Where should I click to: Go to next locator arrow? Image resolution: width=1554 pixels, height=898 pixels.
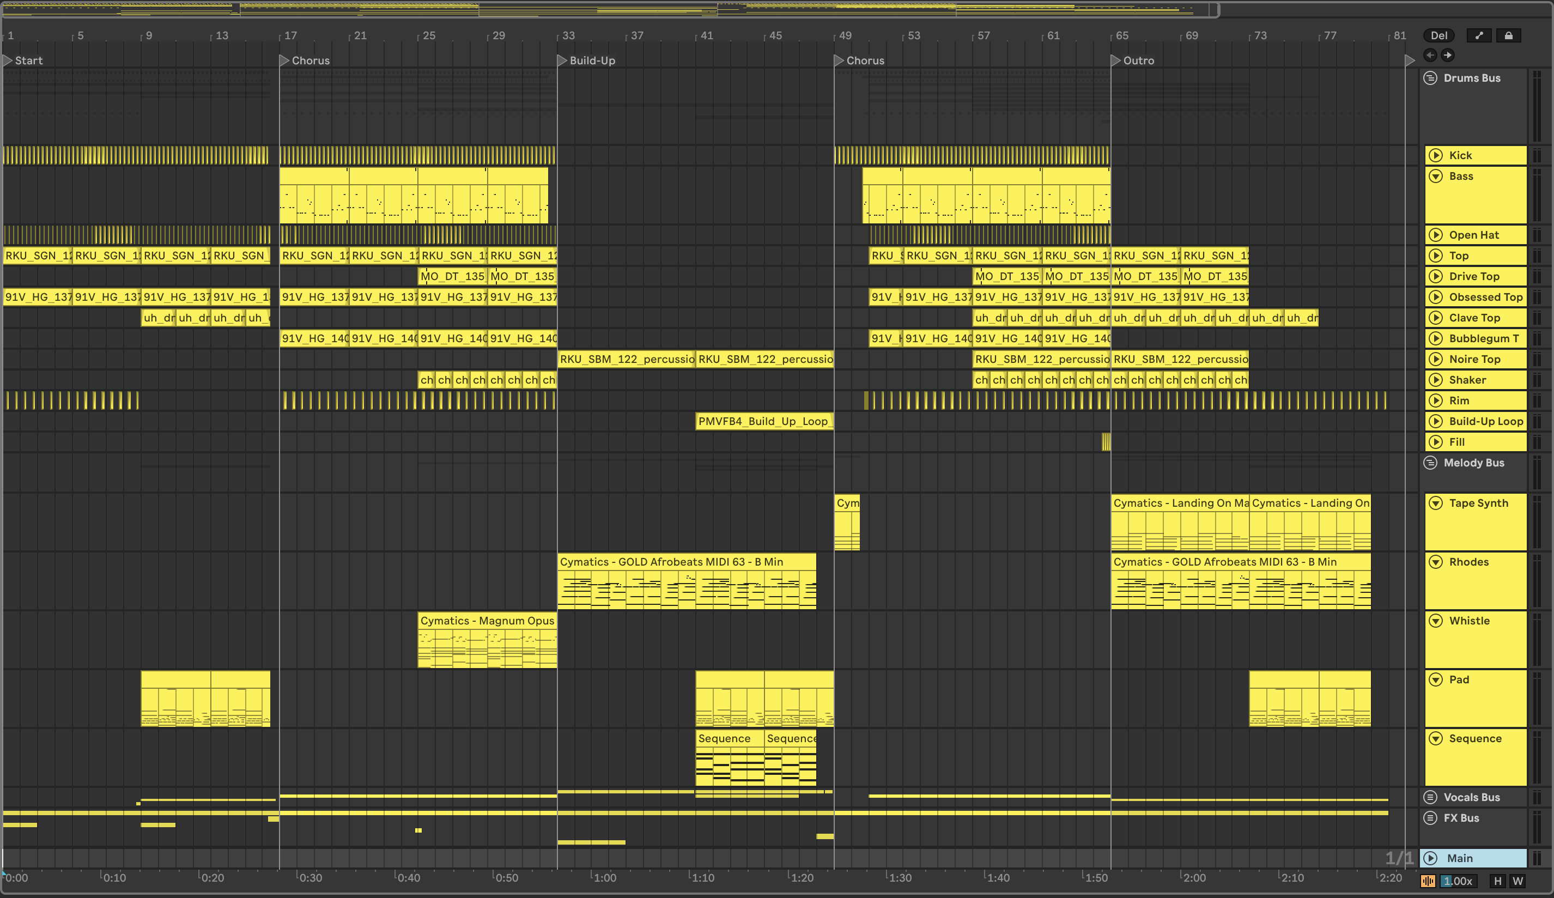point(1447,56)
